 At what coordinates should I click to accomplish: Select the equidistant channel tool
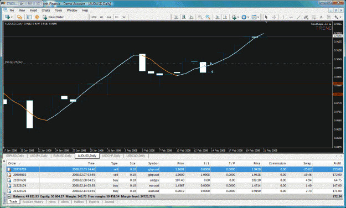coord(306,17)
